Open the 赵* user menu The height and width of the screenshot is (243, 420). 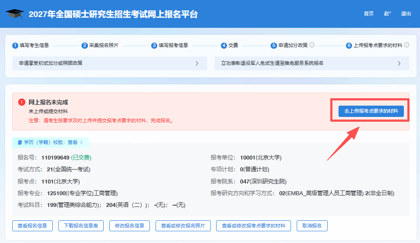coord(387,13)
